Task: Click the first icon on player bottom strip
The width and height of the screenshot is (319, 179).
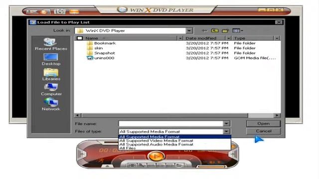Action: (x=132, y=166)
